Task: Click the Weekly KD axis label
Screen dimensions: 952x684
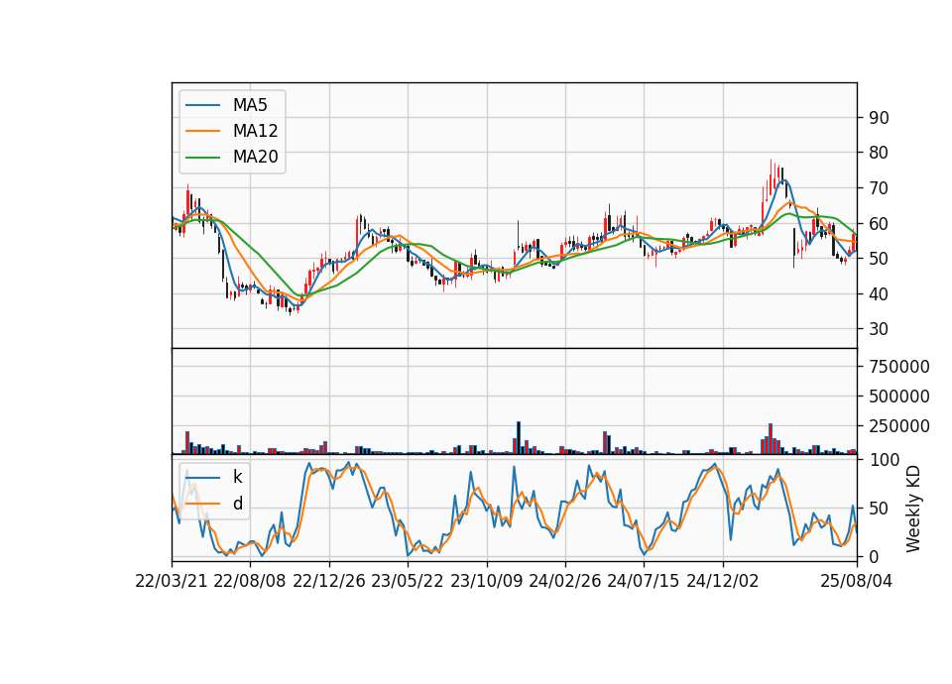Action: 913,509
